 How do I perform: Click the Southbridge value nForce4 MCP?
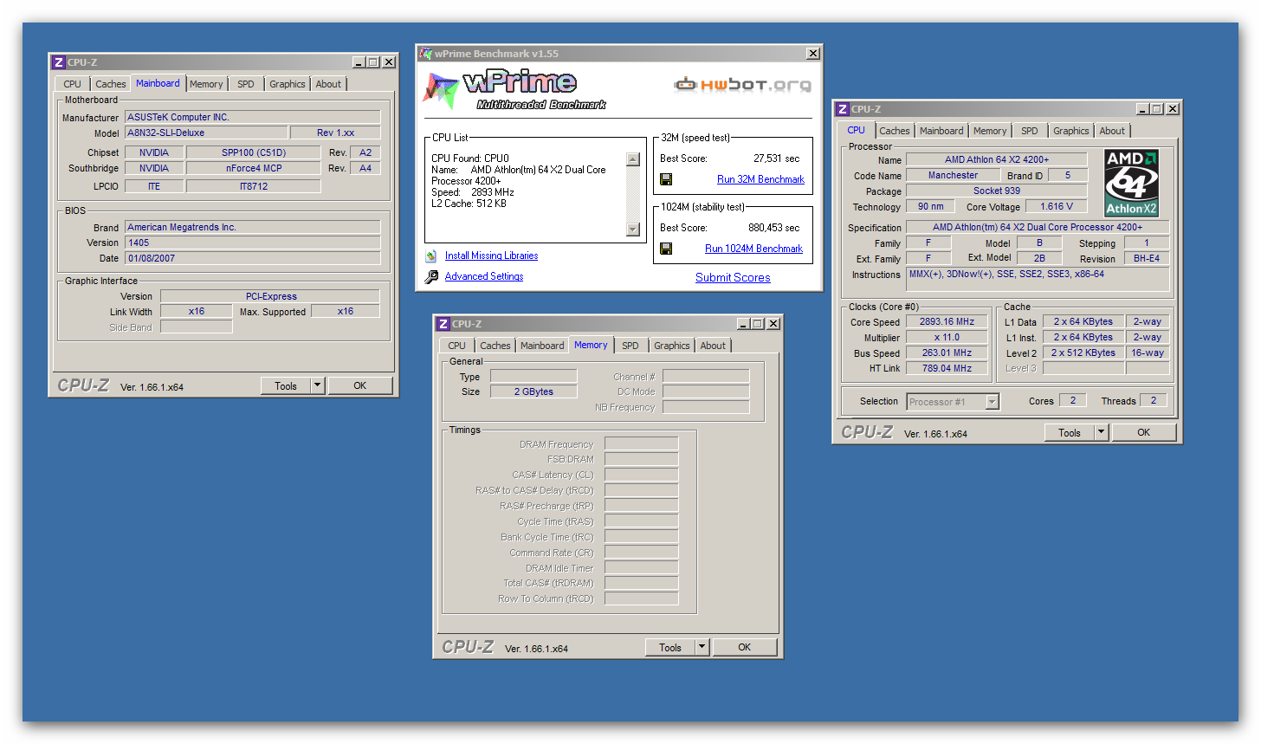click(x=254, y=168)
